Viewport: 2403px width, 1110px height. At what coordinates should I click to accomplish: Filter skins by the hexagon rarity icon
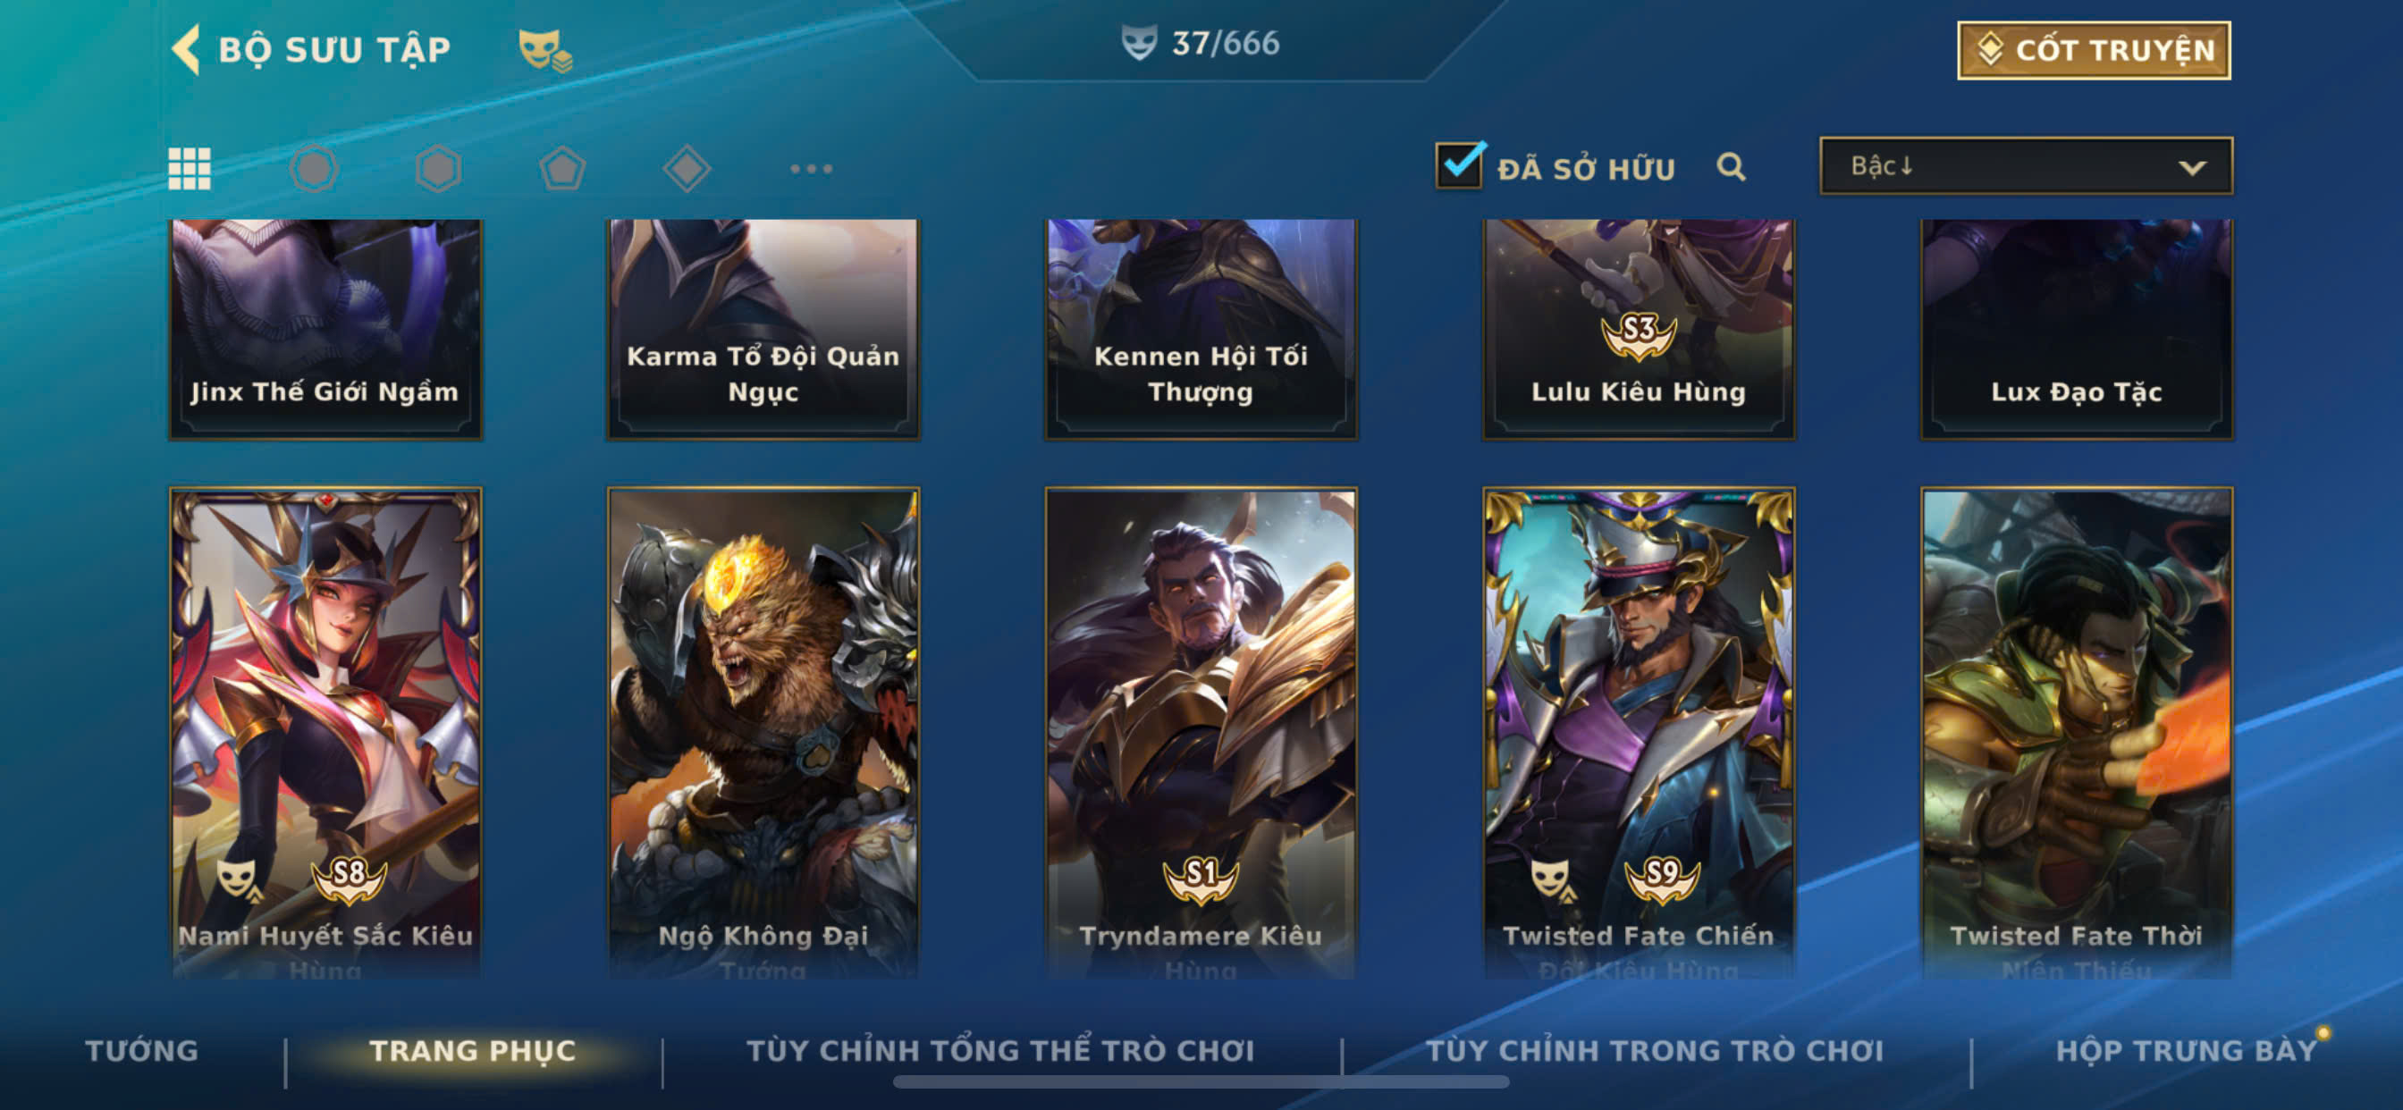(437, 169)
